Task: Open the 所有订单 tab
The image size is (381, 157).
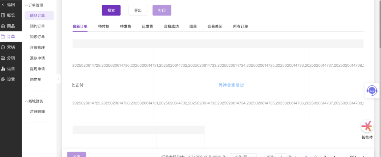Action: pos(240,26)
